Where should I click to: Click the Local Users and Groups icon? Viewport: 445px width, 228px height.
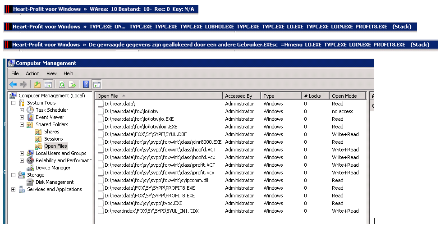tap(30, 153)
